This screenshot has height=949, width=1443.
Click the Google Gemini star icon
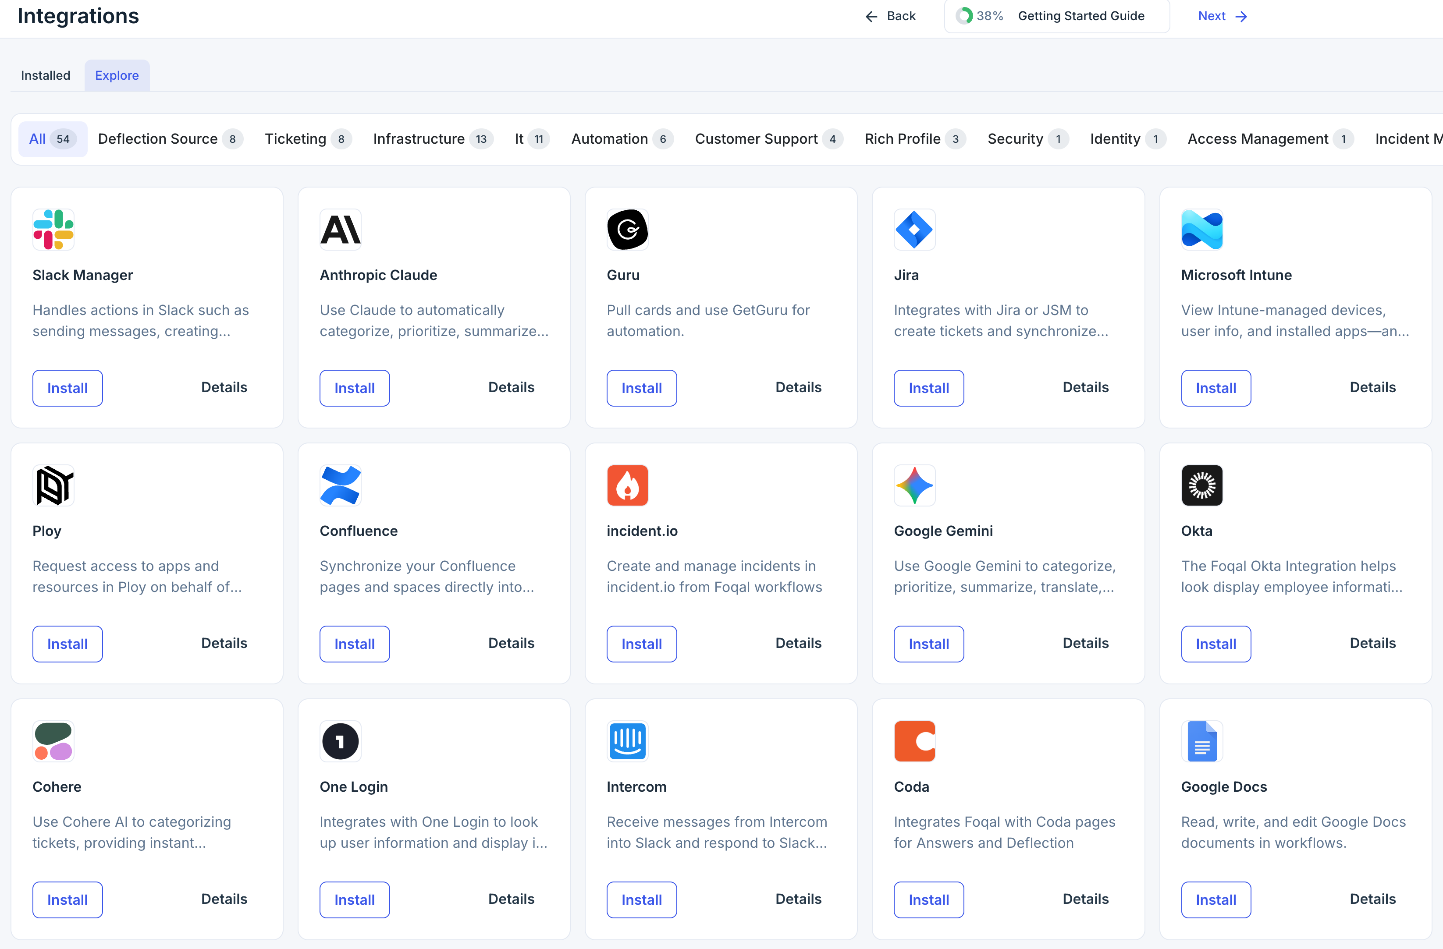coord(914,485)
